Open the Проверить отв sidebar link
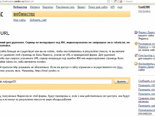Screen dimensions: 155x116 (147, 94)
